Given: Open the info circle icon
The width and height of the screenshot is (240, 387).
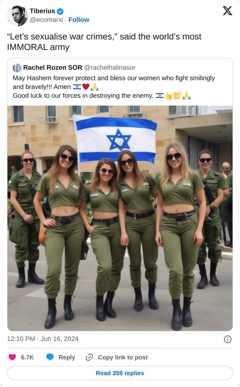Looking at the screenshot, I should [x=228, y=339].
